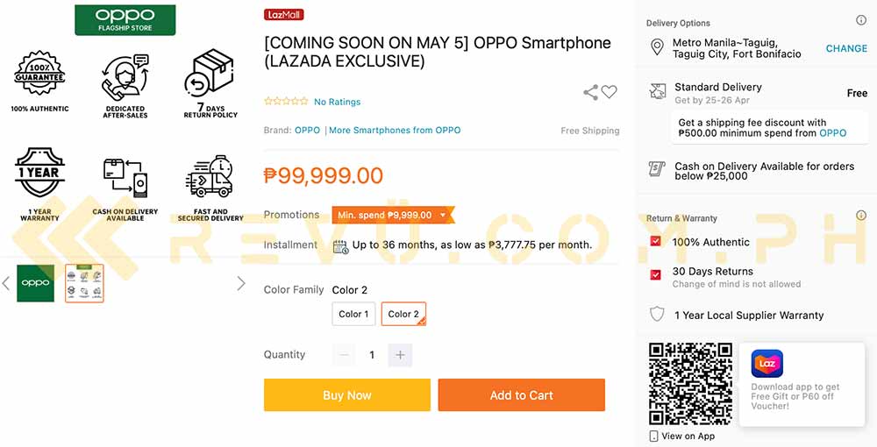The width and height of the screenshot is (877, 447).
Task: Show previous product image with left arrow
Action: [x=6, y=284]
